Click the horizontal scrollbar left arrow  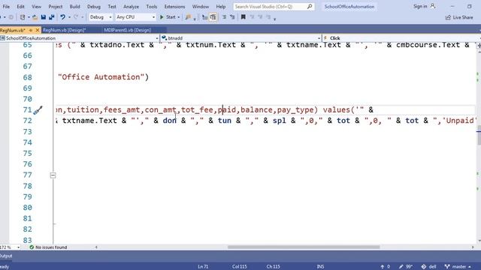[x=96, y=247]
